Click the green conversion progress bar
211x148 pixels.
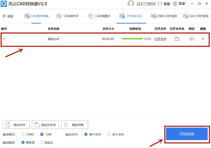132,39
